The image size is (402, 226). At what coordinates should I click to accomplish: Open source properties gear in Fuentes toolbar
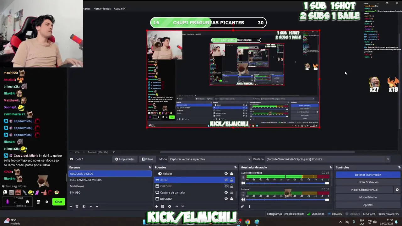170,207
